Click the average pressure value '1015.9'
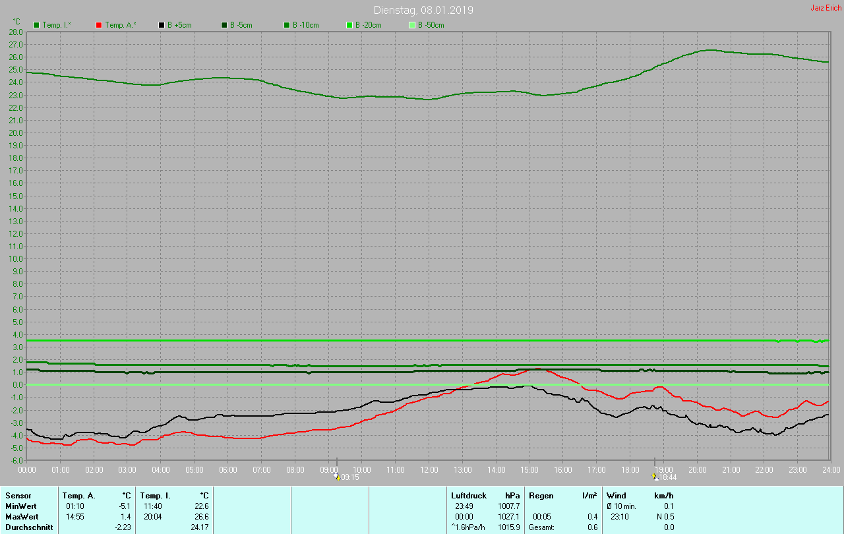The width and height of the screenshot is (844, 534). point(508,527)
